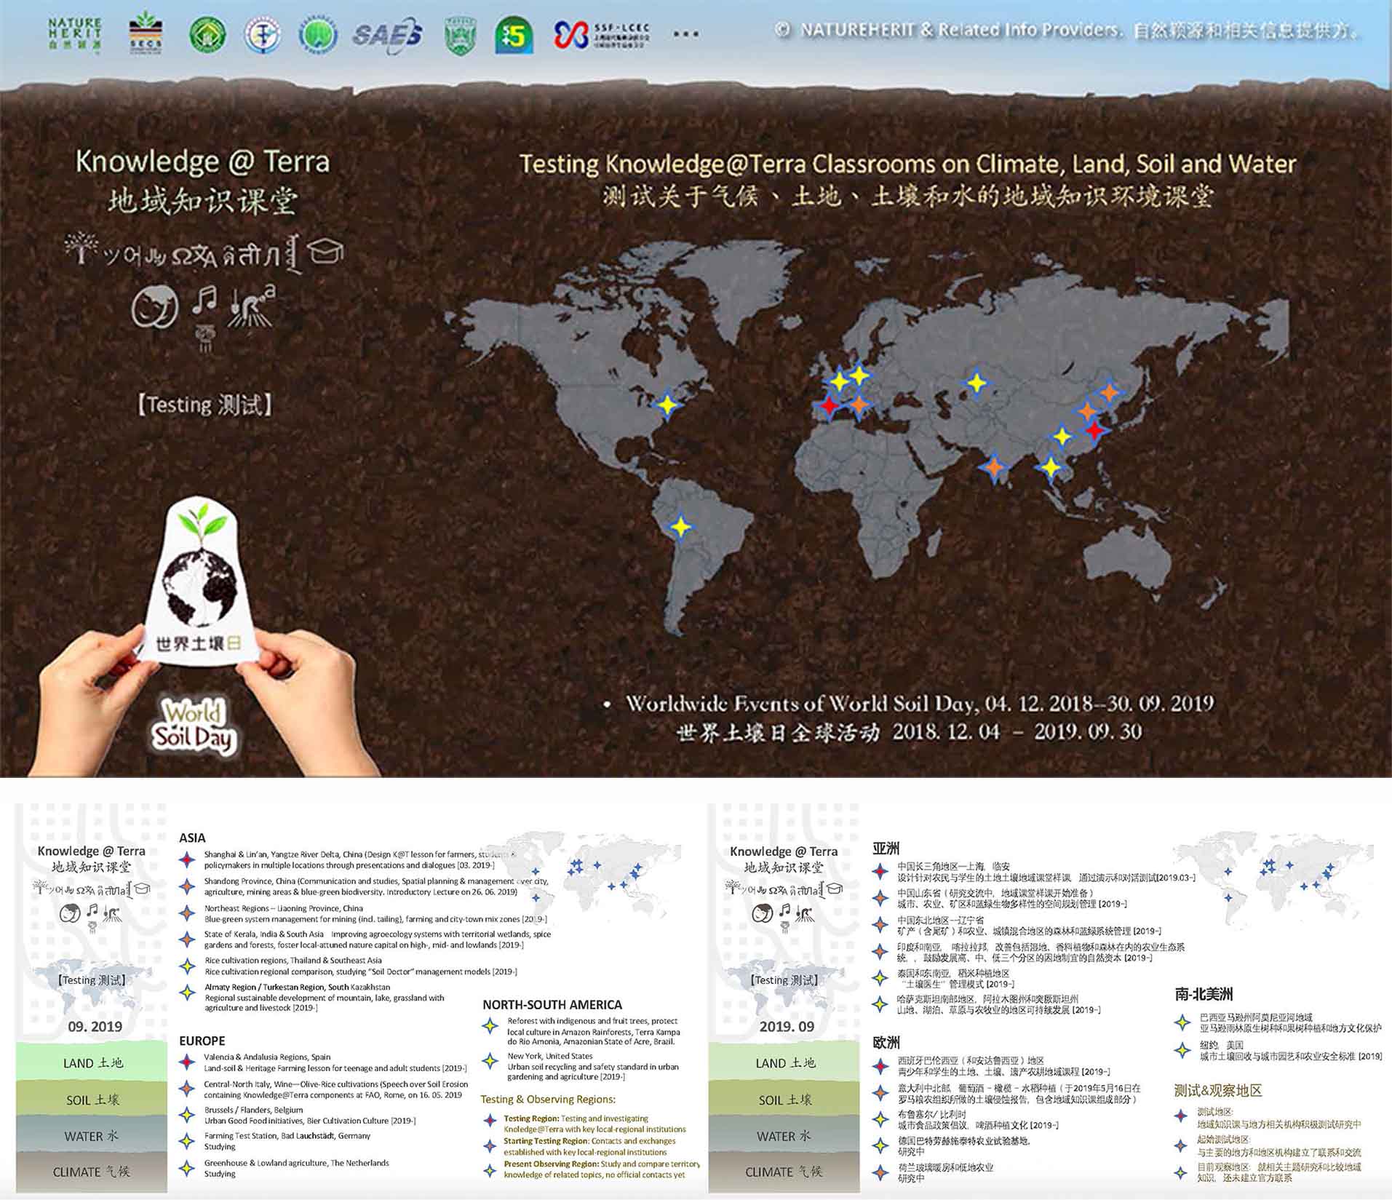Select the SSF-LCEC logo
Viewport: 1392px width, 1200px height.
[x=601, y=34]
